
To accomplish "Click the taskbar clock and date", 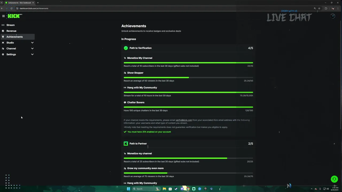I will tap(335, 189).
